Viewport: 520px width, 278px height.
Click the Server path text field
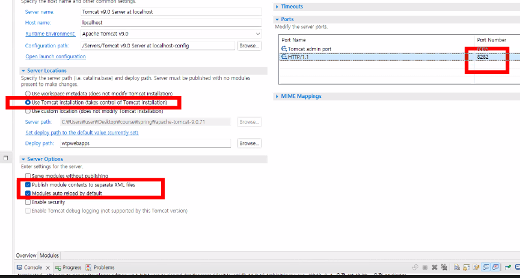[x=145, y=122]
